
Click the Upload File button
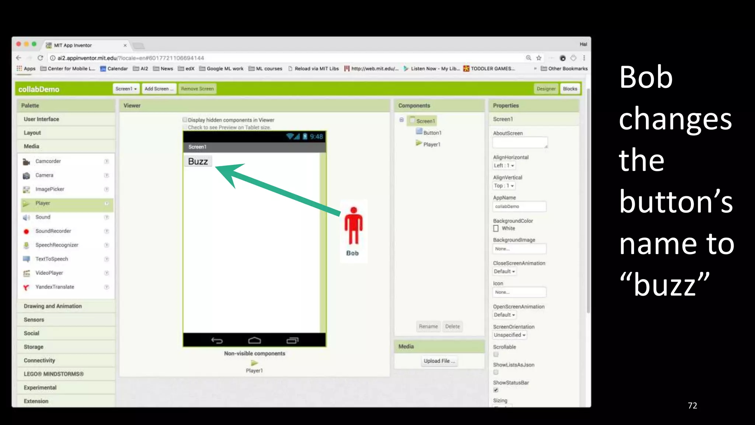tap(439, 361)
